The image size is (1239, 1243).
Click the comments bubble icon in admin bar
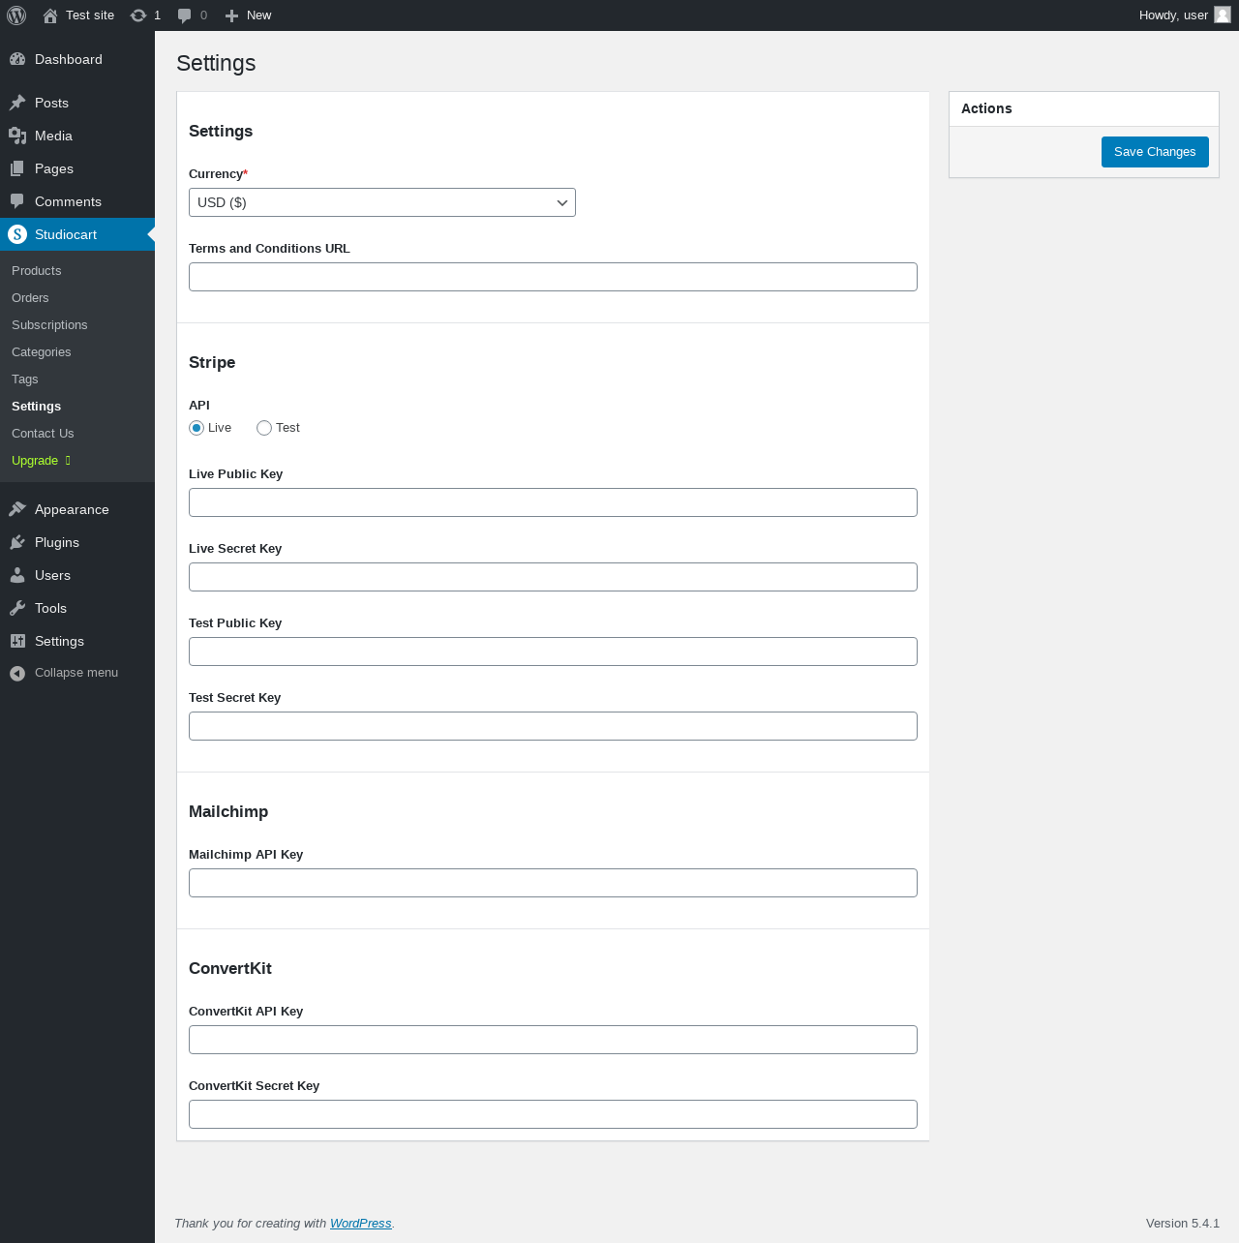tap(185, 15)
